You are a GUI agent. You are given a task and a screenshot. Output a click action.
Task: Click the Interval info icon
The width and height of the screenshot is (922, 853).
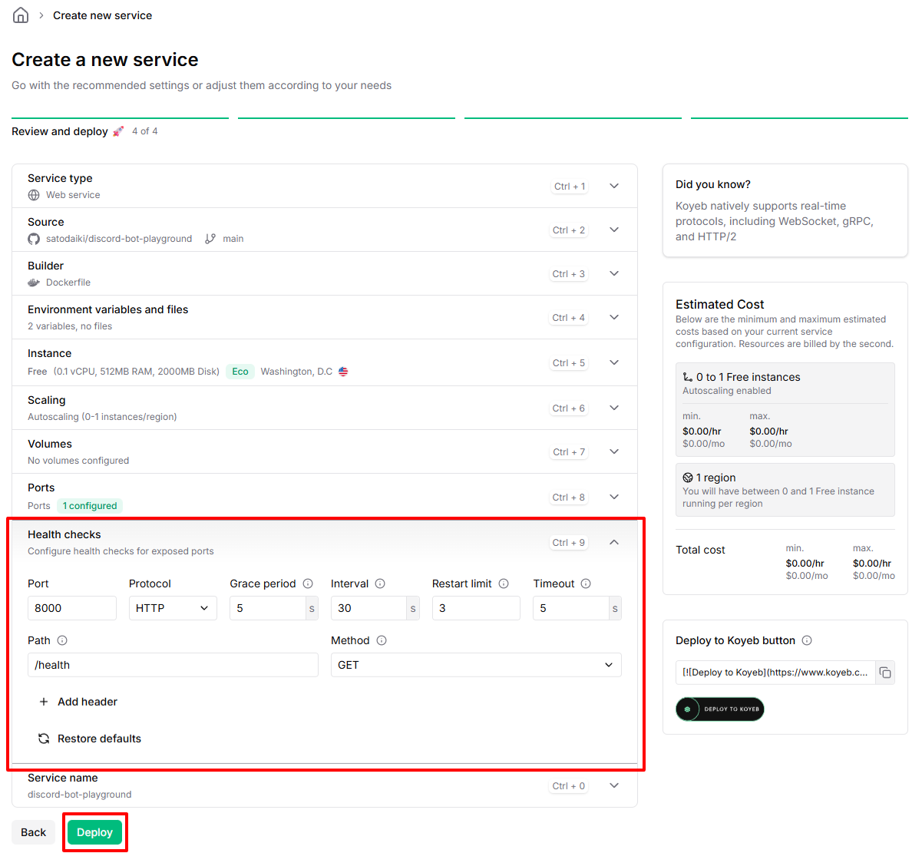coord(380,584)
